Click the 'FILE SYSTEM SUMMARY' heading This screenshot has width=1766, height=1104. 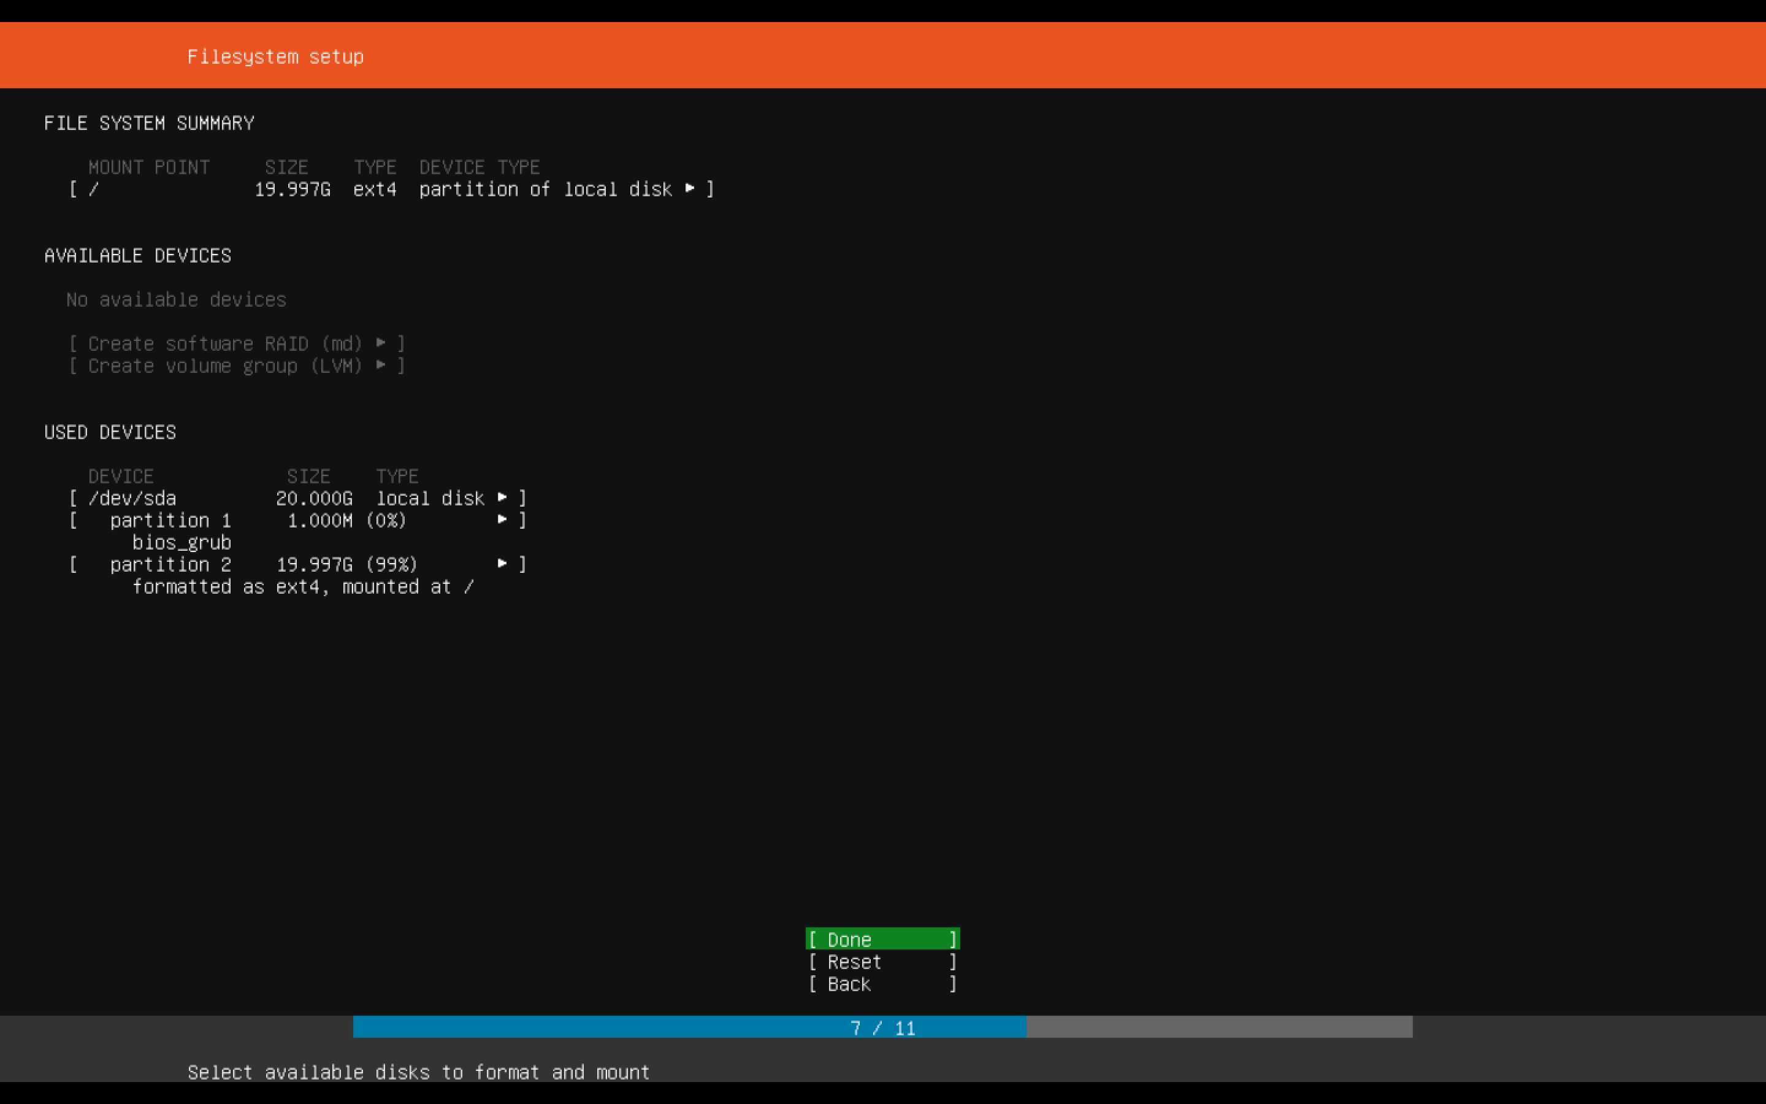tap(149, 123)
